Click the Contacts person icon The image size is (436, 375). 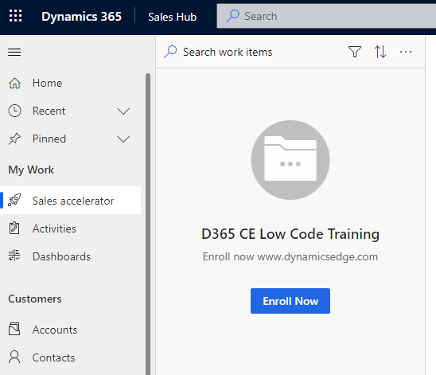(14, 357)
